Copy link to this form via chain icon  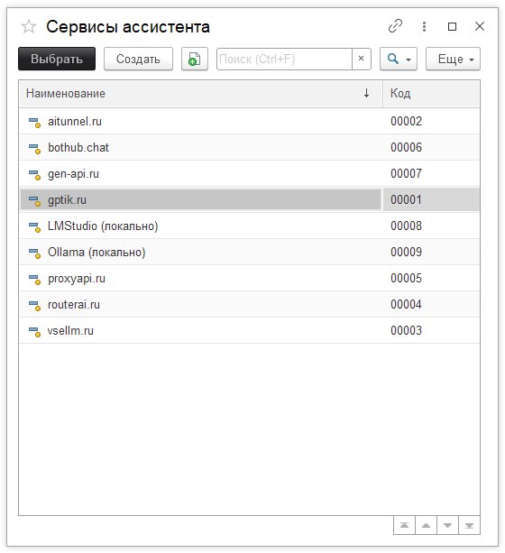[x=395, y=26]
